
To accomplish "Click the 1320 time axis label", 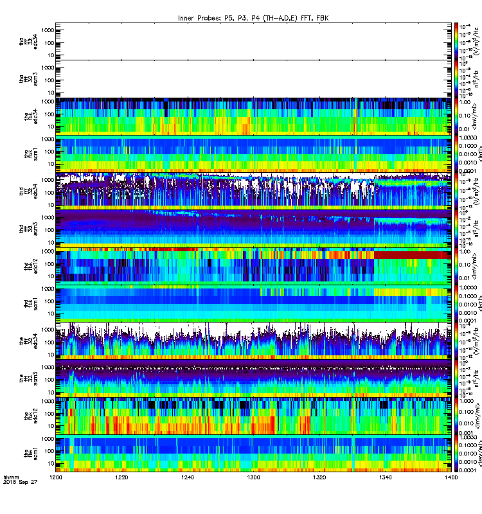I will [x=319, y=477].
